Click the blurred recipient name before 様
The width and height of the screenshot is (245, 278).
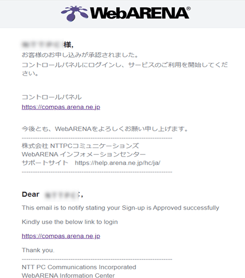pyautogui.click(x=42, y=45)
